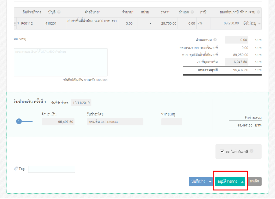Click the Tag paperclip icon
Screen dimensions: 275x199
(x=16, y=169)
